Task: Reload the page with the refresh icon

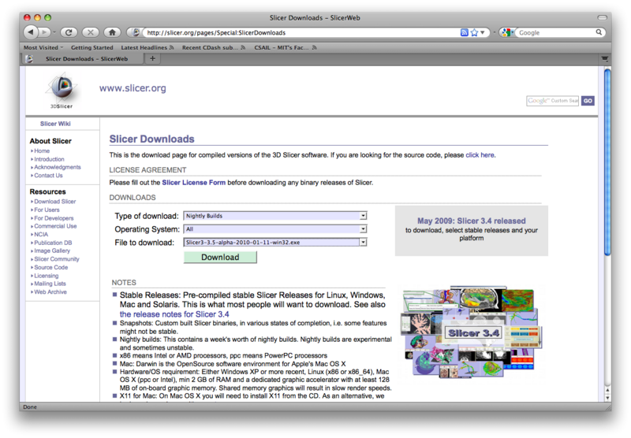Action: click(x=69, y=32)
